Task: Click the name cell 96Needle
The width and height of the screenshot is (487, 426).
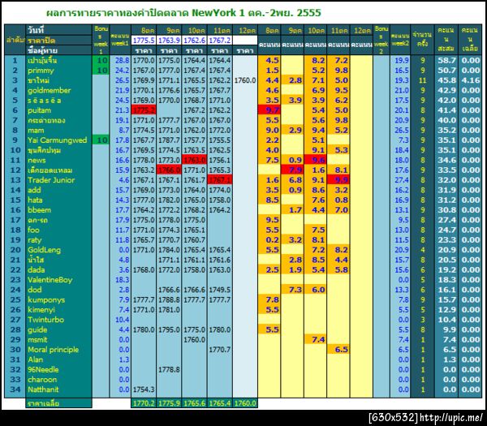Action: pos(58,369)
